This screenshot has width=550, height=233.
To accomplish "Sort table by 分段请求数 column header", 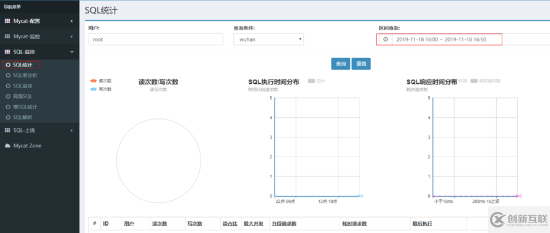I will tap(284, 224).
